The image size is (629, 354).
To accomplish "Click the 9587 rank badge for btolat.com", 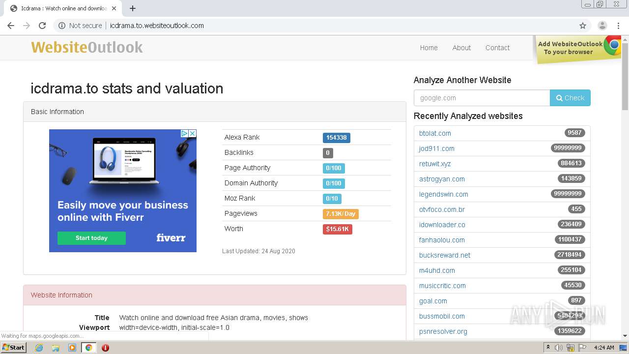I will pos(574,133).
